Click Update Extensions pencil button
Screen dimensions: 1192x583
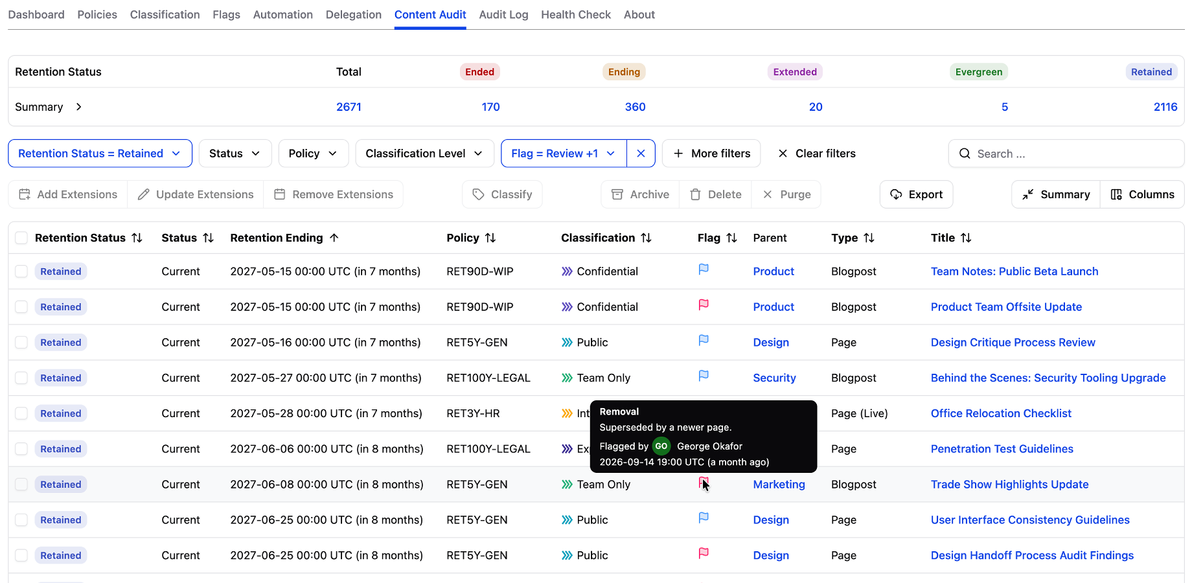196,194
